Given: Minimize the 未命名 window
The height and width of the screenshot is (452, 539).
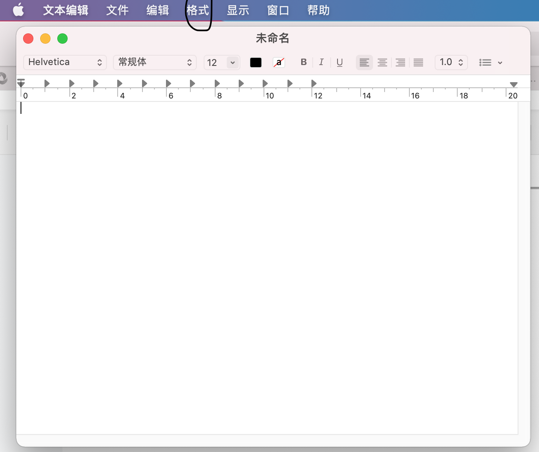Looking at the screenshot, I should click(45, 39).
